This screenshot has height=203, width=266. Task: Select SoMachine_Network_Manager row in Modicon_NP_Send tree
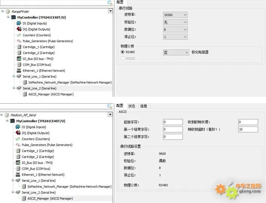pyautogui.click(x=70, y=186)
